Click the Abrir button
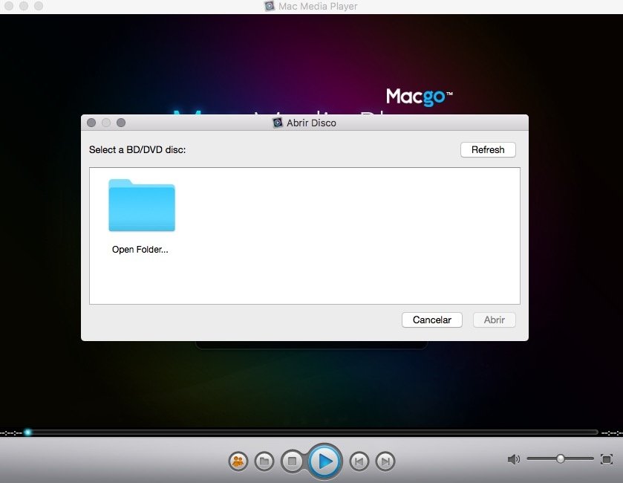This screenshot has height=483, width=623. click(495, 320)
